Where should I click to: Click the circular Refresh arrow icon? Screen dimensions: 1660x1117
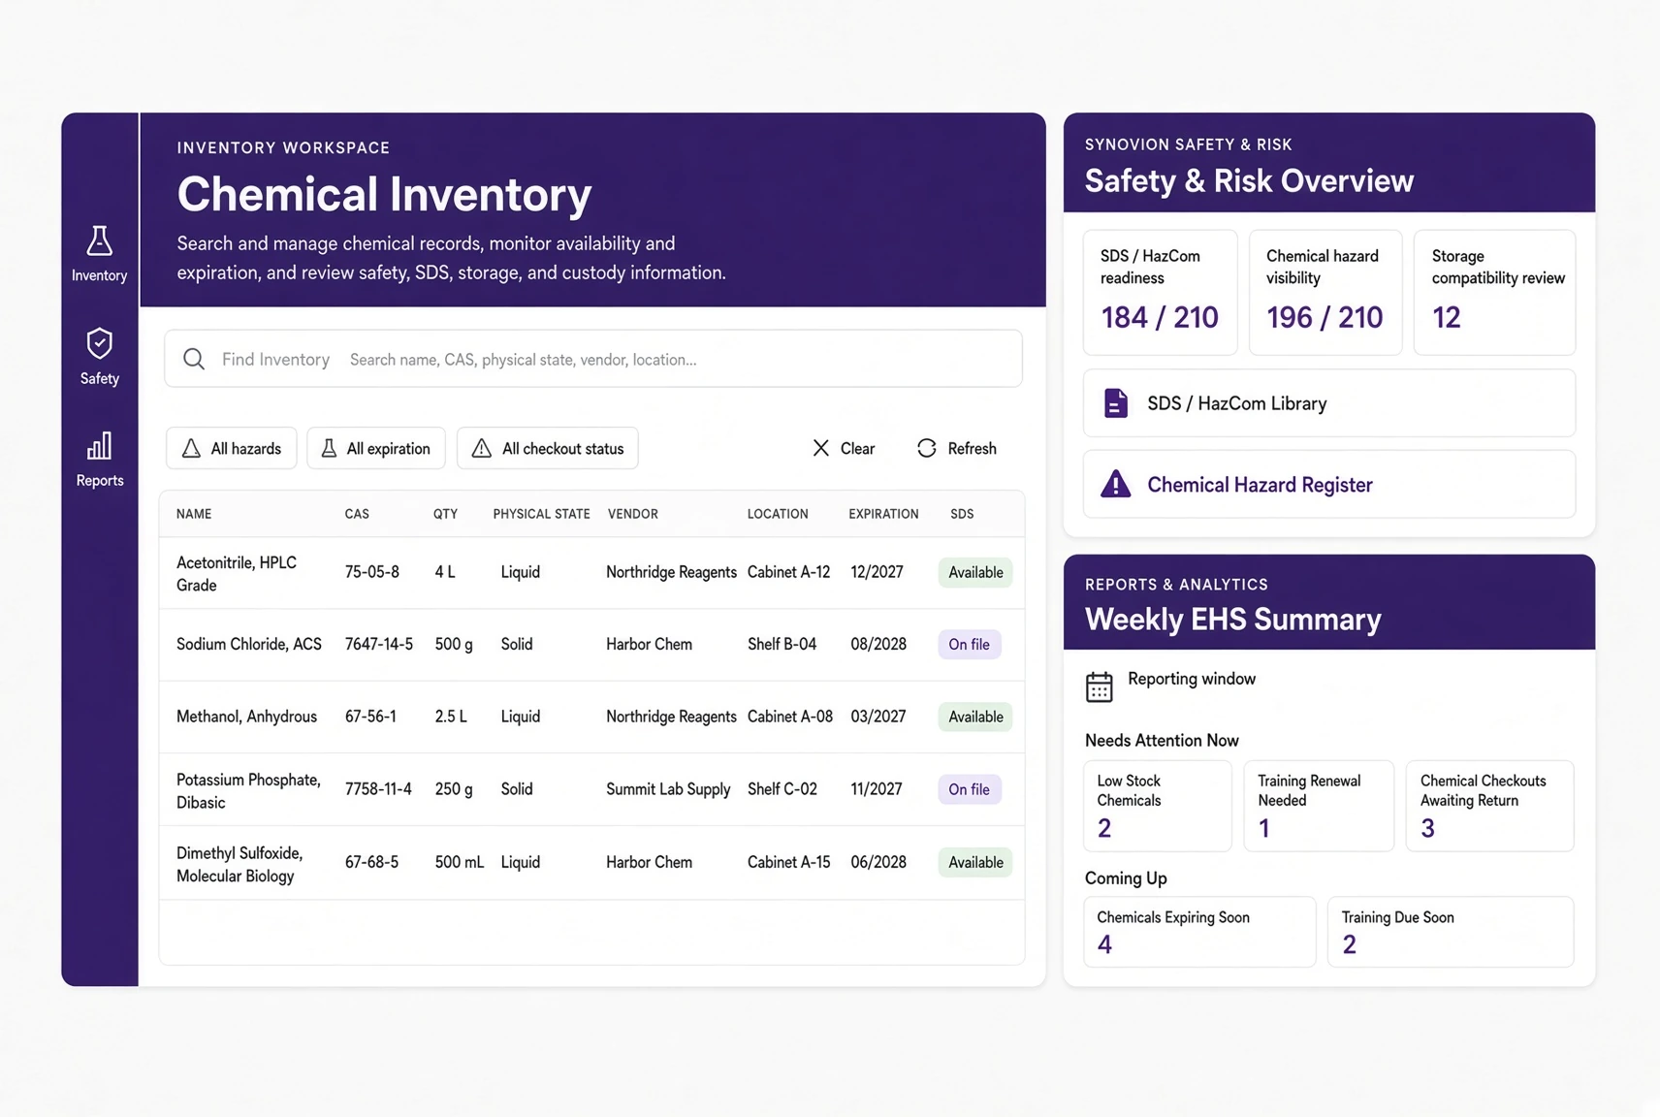pyautogui.click(x=927, y=448)
